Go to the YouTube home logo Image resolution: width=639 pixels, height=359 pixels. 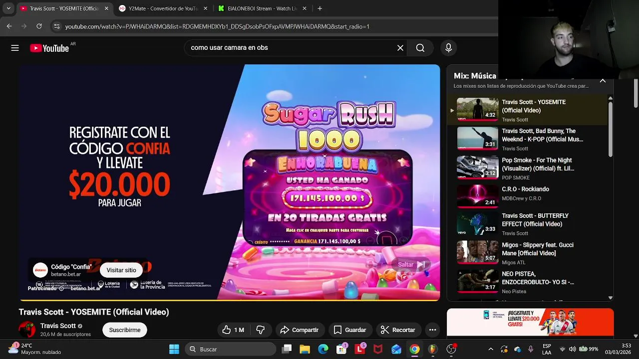(x=49, y=48)
